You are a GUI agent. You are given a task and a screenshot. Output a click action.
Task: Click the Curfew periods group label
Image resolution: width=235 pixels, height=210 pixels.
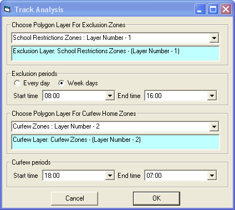click(x=31, y=162)
